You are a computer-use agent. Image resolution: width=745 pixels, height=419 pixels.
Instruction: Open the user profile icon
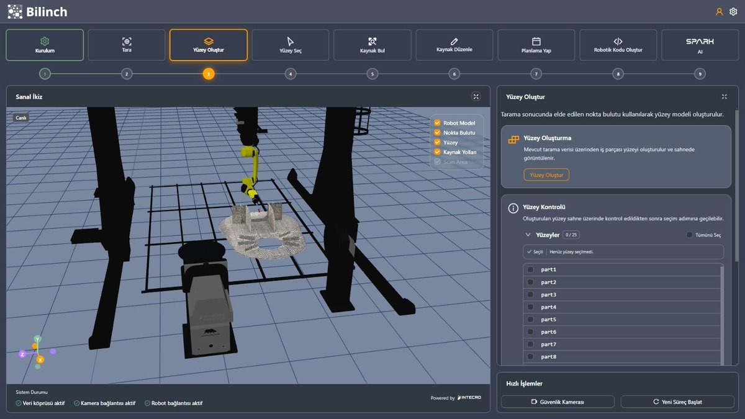pyautogui.click(x=720, y=11)
